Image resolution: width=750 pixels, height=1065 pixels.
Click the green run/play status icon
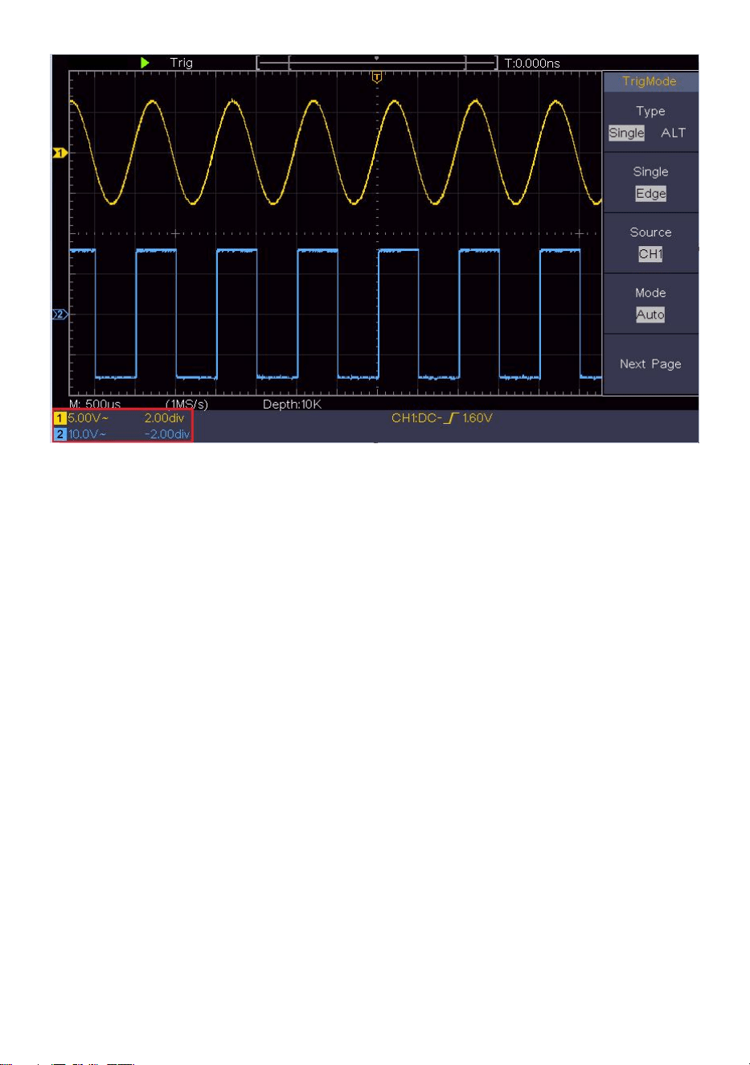145,63
